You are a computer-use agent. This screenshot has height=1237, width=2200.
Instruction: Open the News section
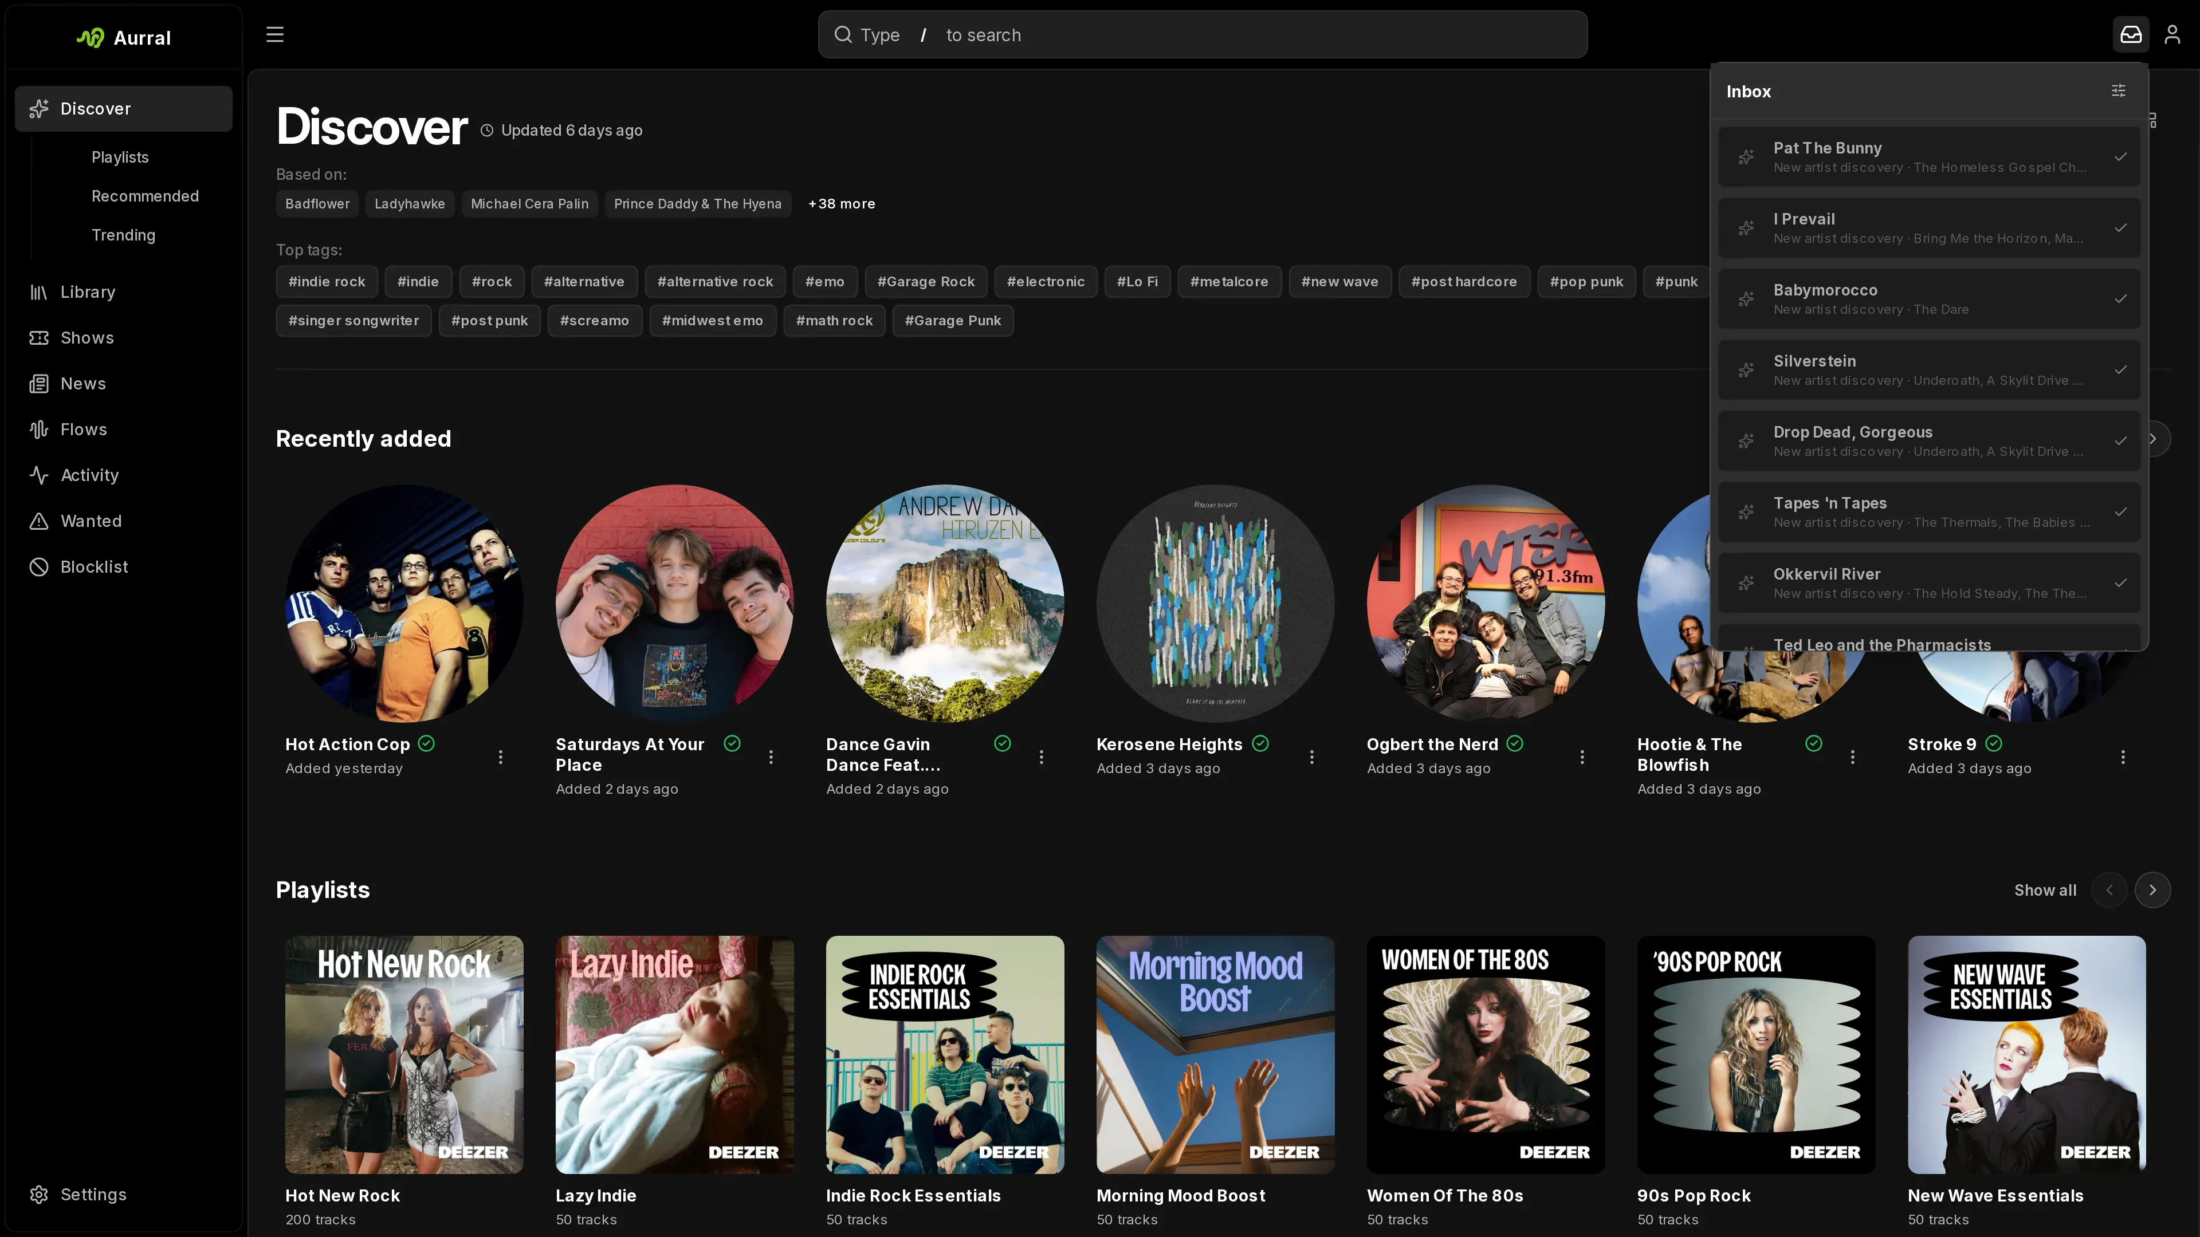pyautogui.click(x=124, y=383)
